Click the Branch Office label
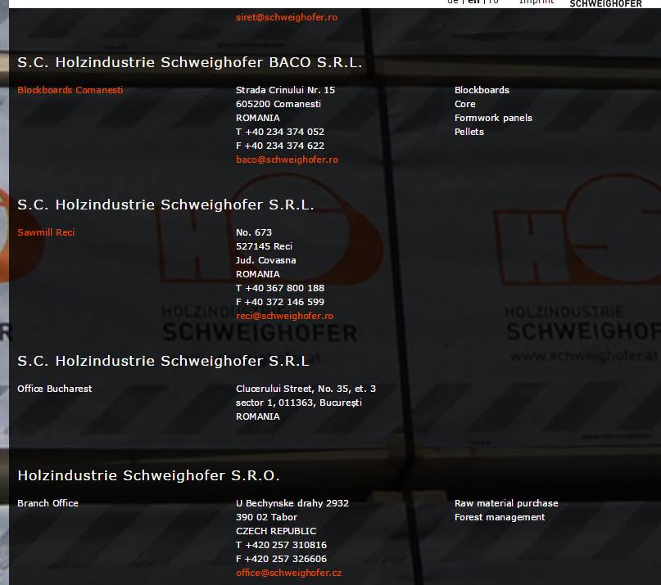 pyautogui.click(x=48, y=503)
